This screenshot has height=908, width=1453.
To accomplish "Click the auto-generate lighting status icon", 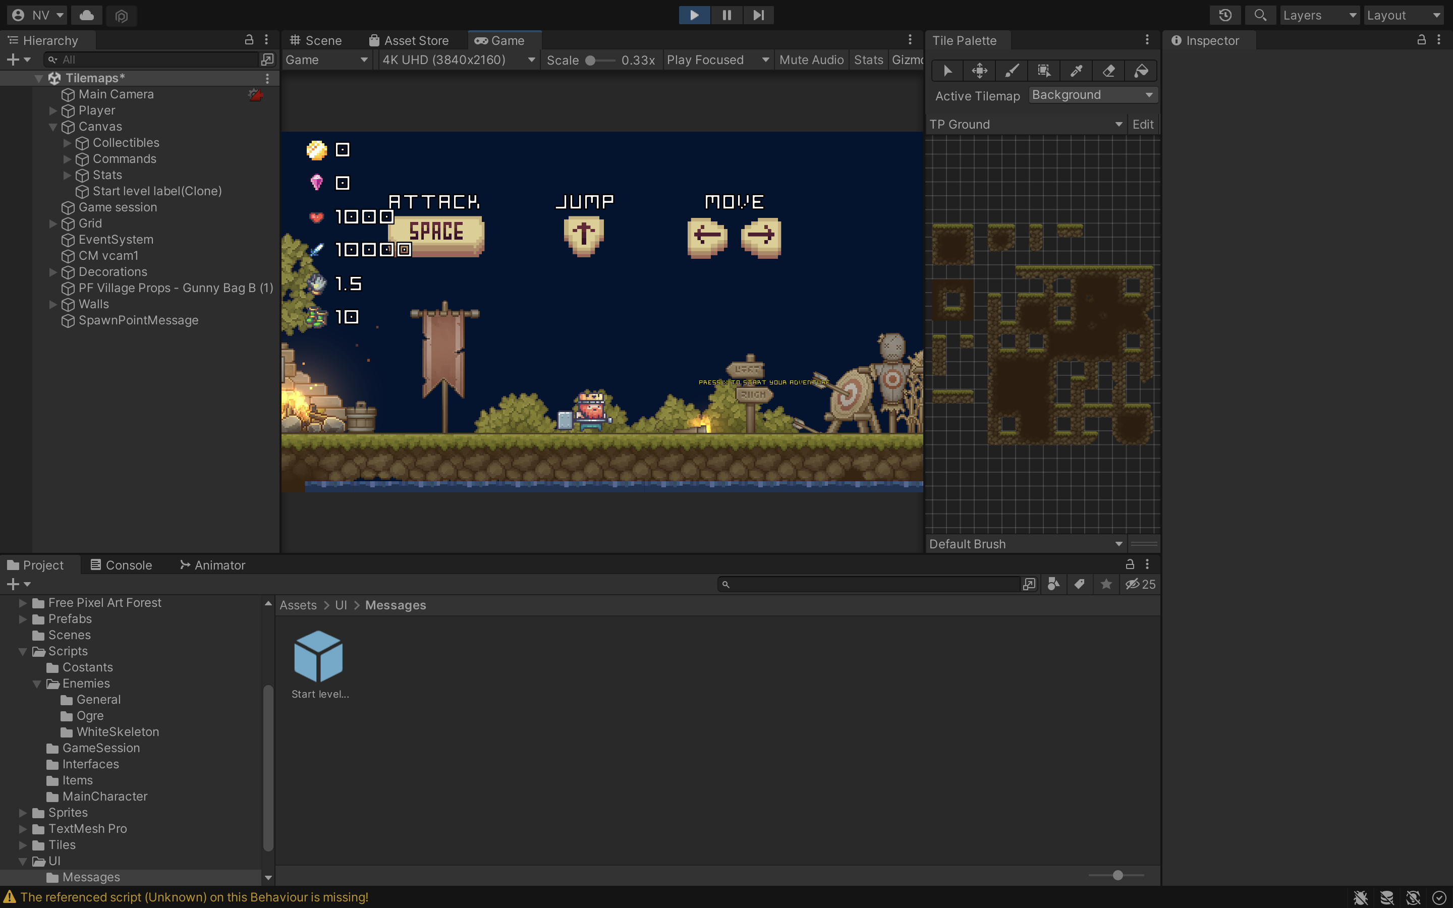I will (1413, 897).
